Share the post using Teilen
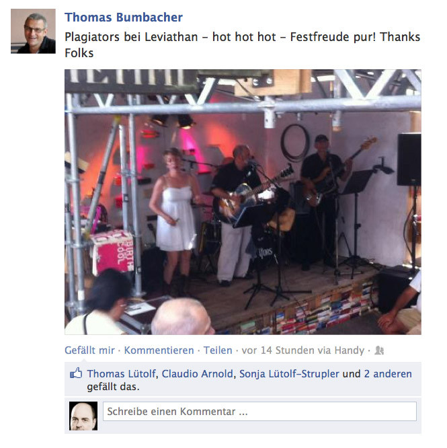 click(218, 350)
